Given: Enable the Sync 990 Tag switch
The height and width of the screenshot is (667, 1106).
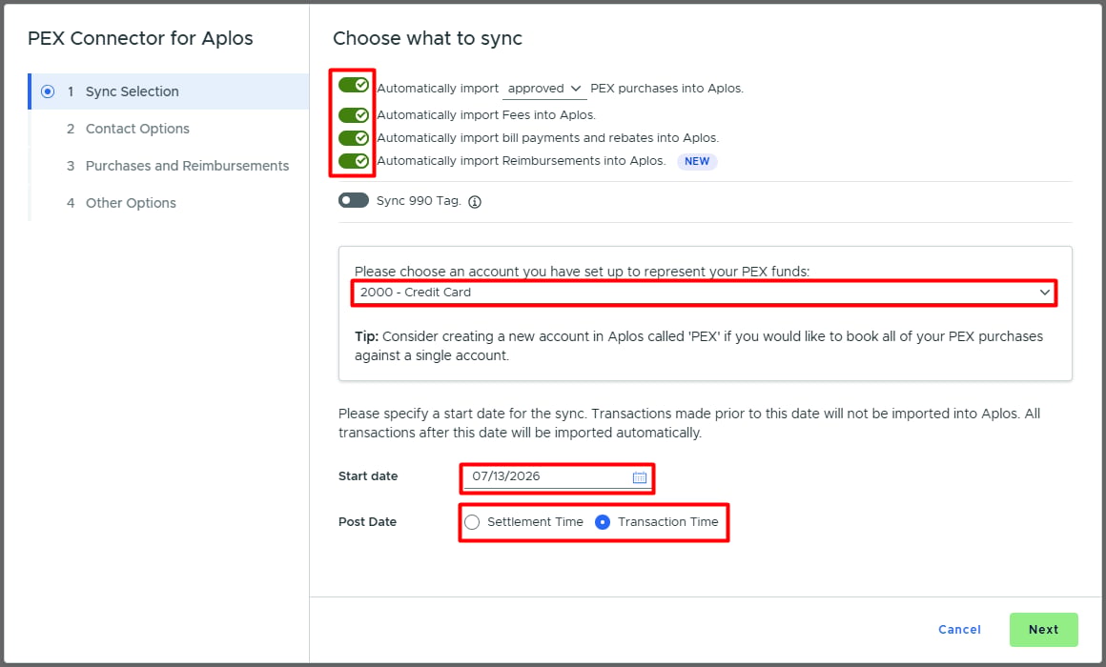Looking at the screenshot, I should [354, 200].
